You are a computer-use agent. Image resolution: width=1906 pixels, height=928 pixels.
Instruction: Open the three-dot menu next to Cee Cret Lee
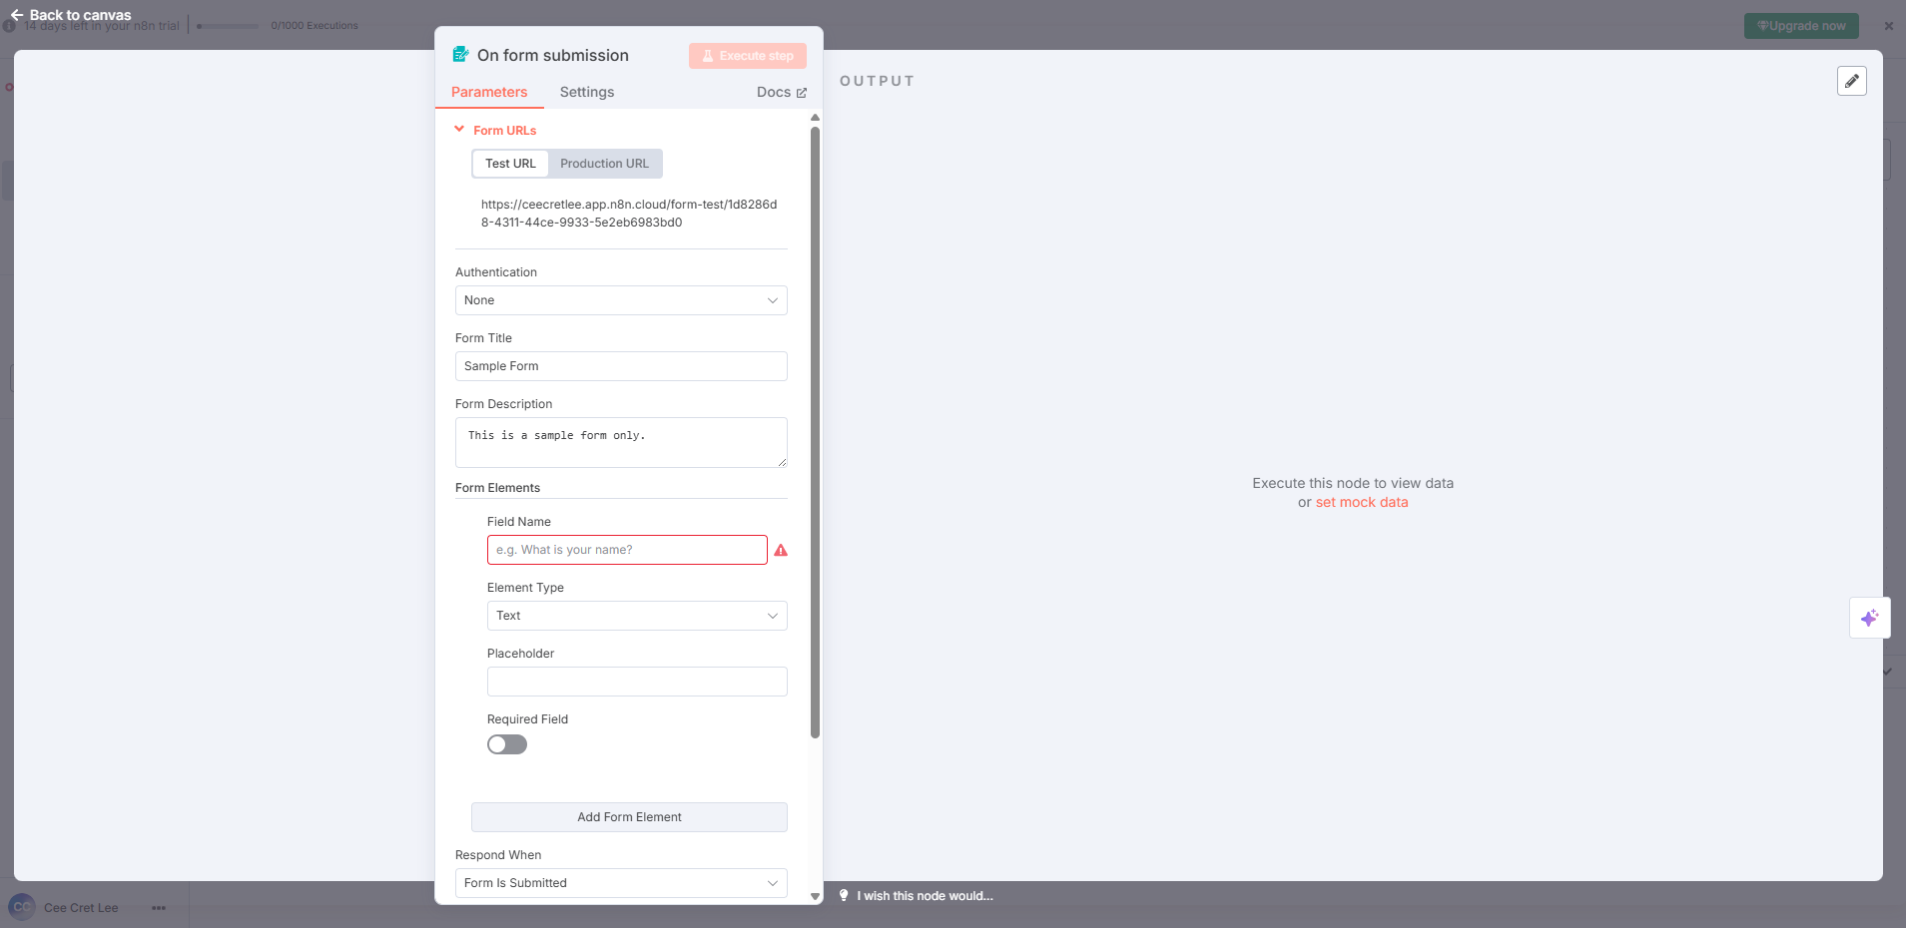coord(158,908)
